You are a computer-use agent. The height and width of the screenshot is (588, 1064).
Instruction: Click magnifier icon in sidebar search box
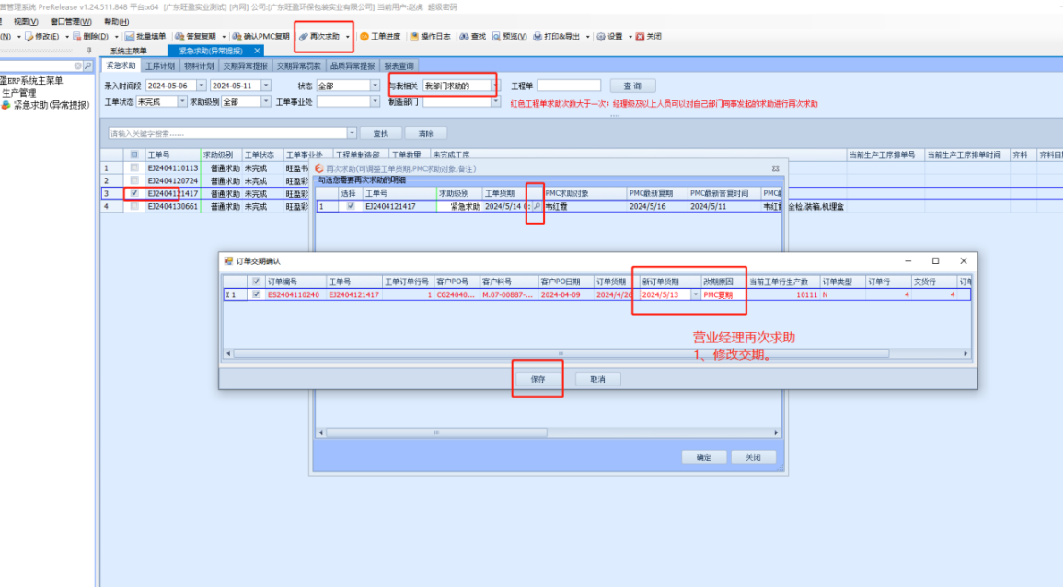87,65
